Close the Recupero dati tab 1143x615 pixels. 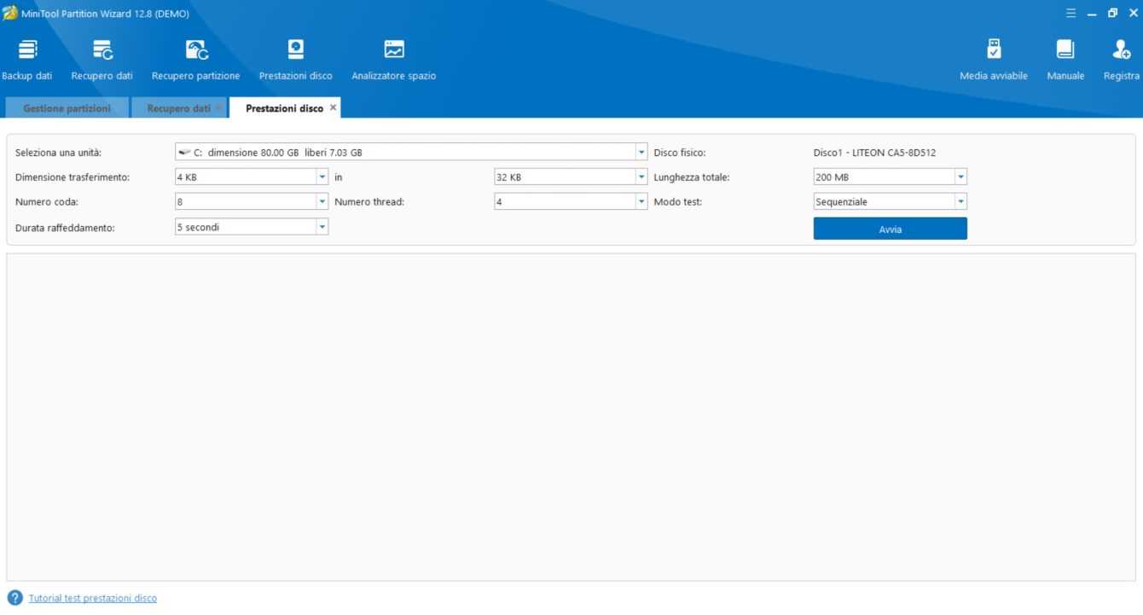point(218,107)
